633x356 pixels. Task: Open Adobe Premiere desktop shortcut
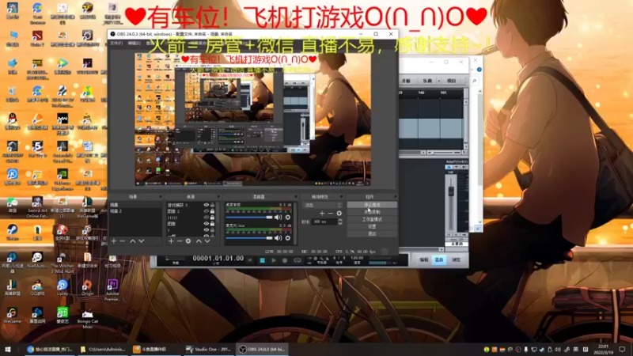click(x=112, y=290)
